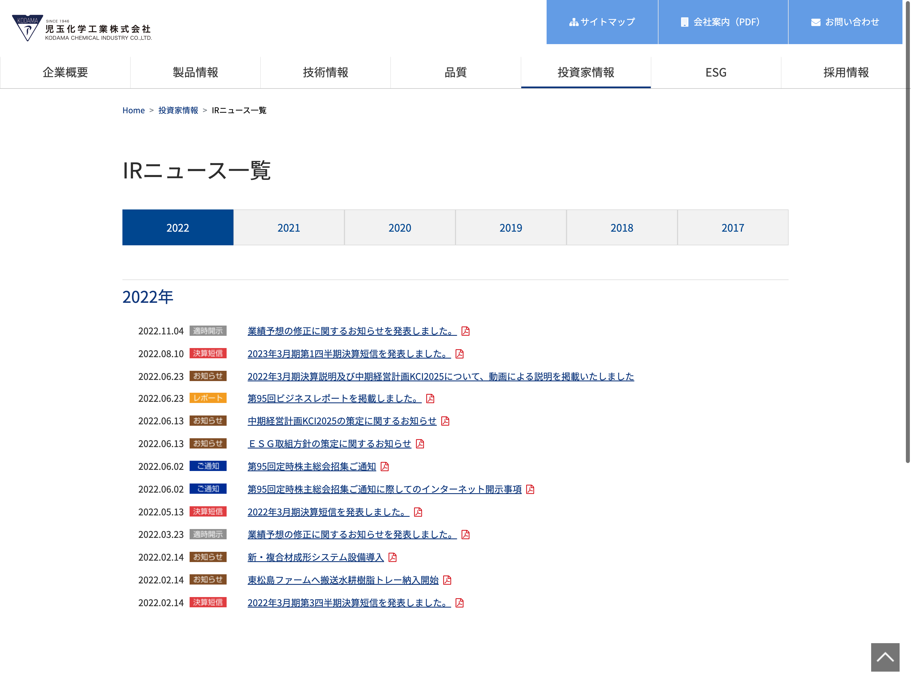The width and height of the screenshot is (911, 683).
Task: Open the KCI2025 video explanation news link
Action: pyautogui.click(x=440, y=376)
